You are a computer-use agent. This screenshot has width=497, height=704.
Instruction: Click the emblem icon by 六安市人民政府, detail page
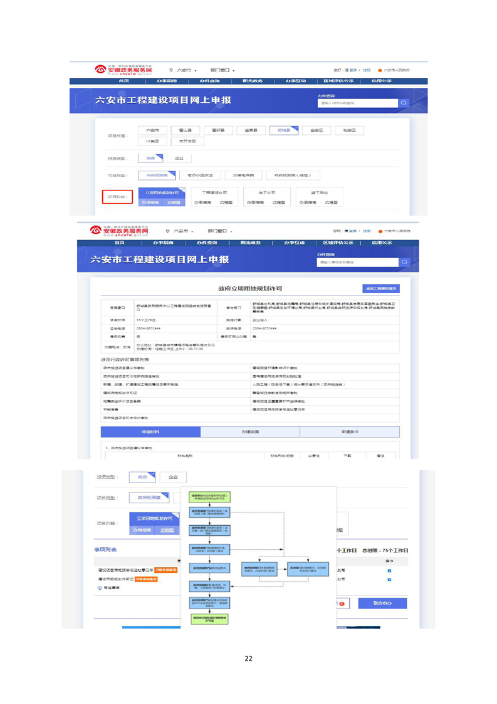(x=380, y=232)
